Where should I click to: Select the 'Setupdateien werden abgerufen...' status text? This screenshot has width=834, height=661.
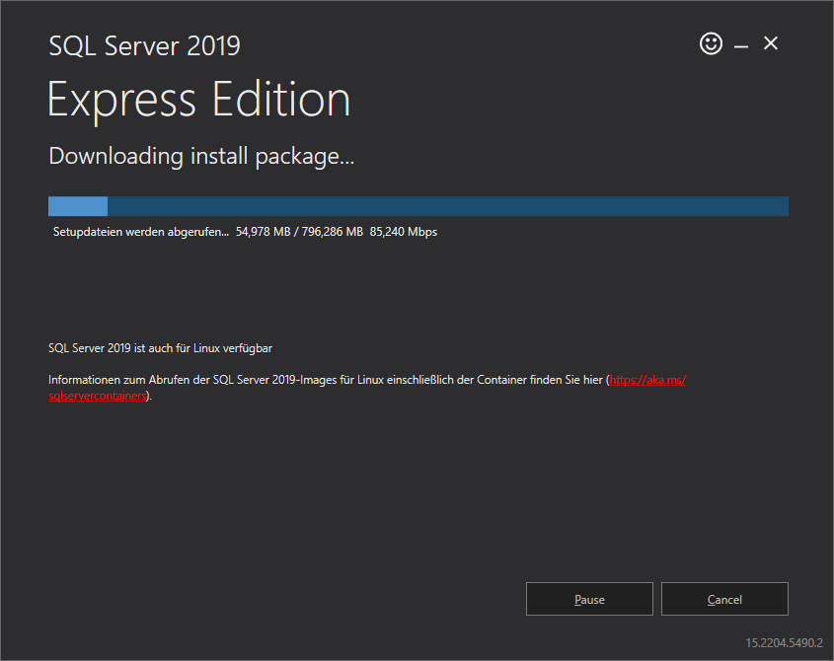(141, 232)
